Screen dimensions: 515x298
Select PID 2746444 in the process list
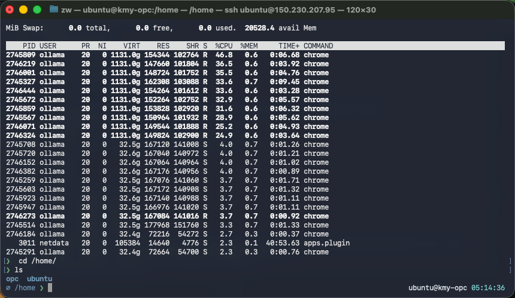click(20, 91)
